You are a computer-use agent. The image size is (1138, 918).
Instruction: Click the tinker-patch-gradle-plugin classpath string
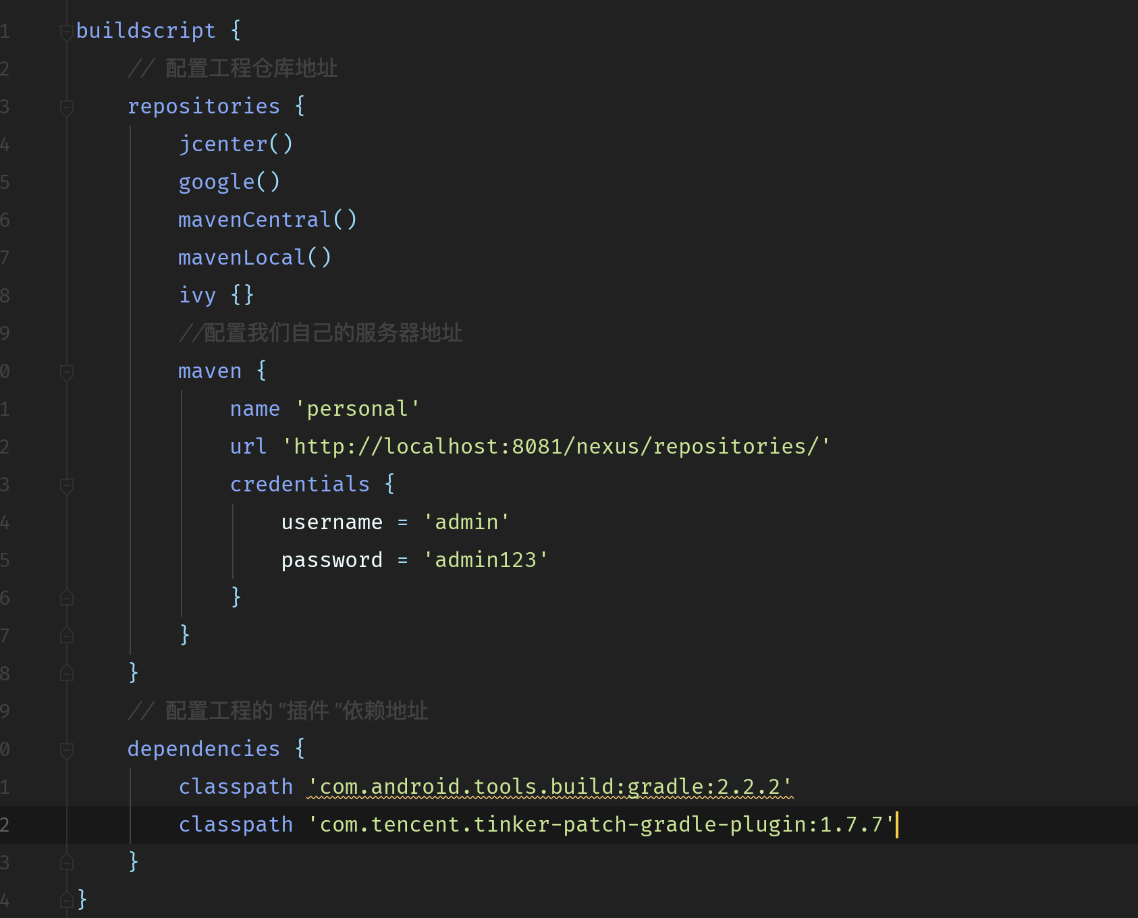[601, 824]
